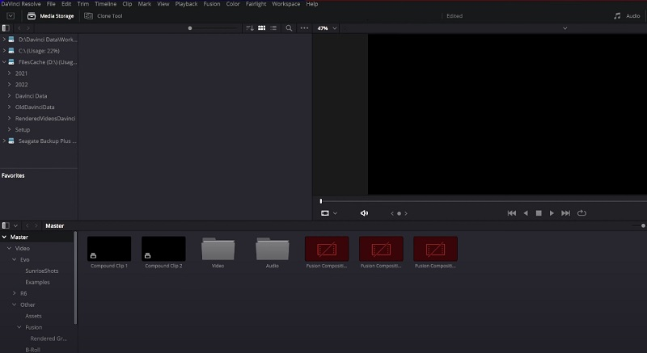Toggle the media storage sidebar panel icon
647x353 pixels.
pos(6,28)
